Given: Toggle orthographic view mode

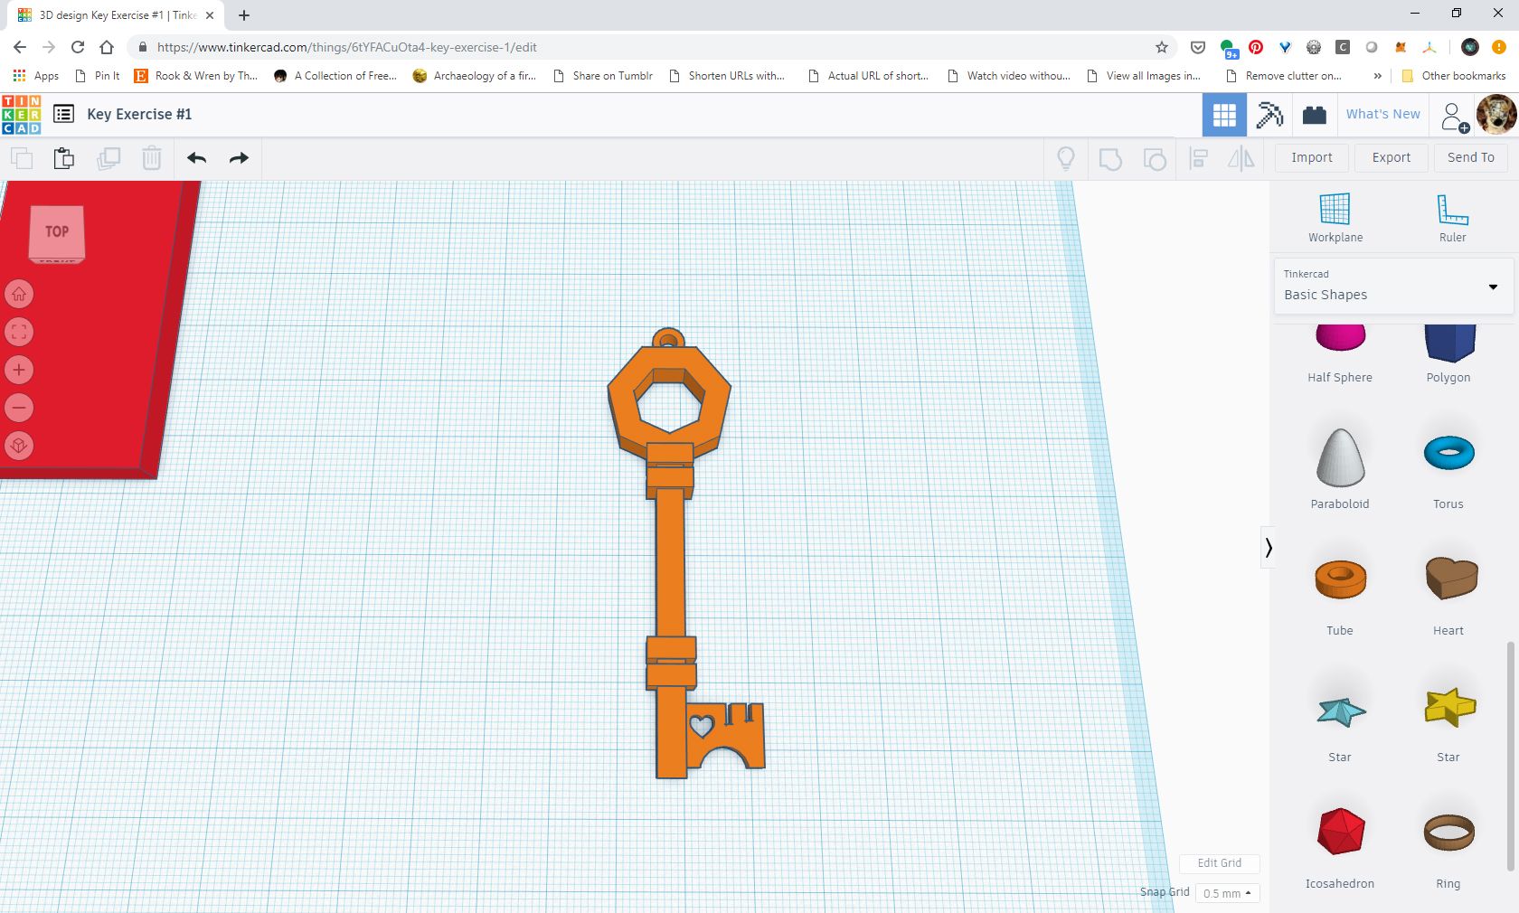Looking at the screenshot, I should 20,446.
